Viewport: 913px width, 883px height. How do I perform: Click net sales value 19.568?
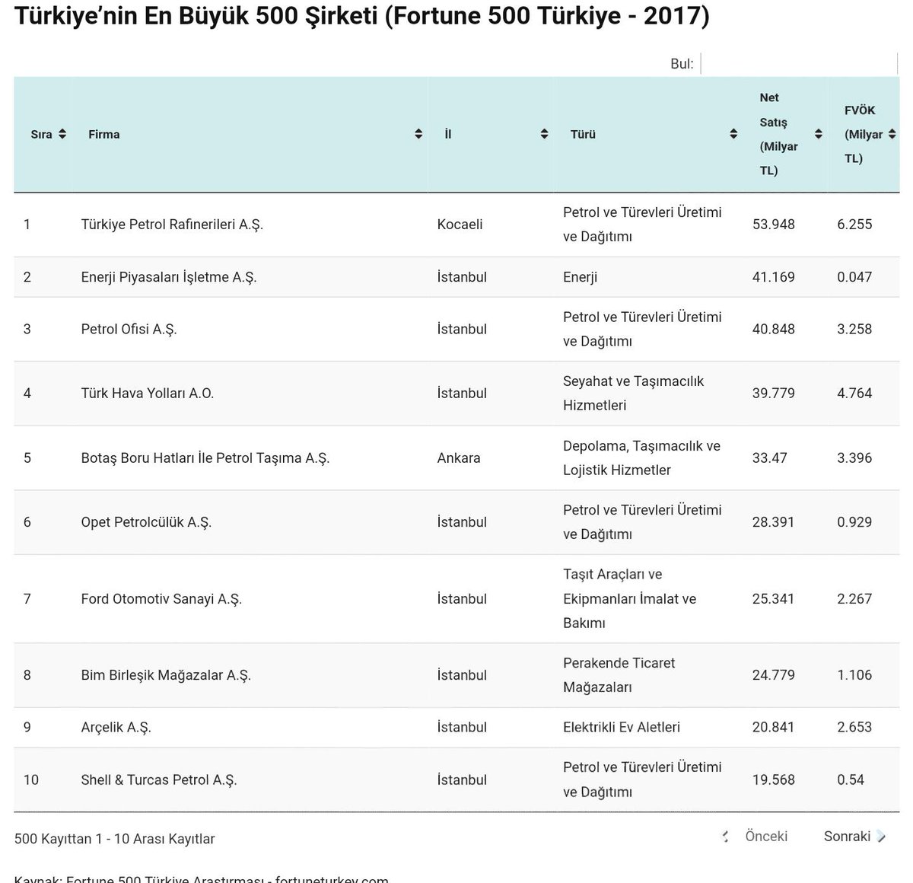[x=774, y=779]
